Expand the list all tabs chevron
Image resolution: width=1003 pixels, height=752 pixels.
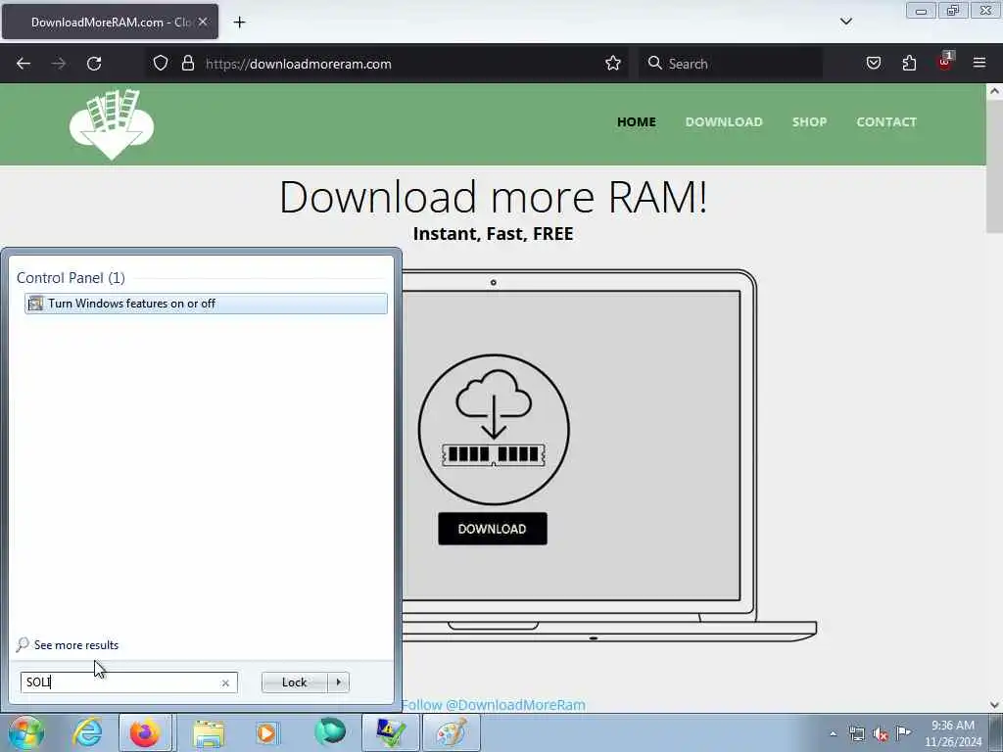(x=845, y=22)
